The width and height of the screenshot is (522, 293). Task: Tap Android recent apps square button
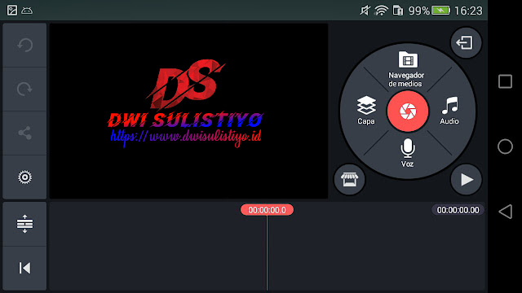pos(505,81)
